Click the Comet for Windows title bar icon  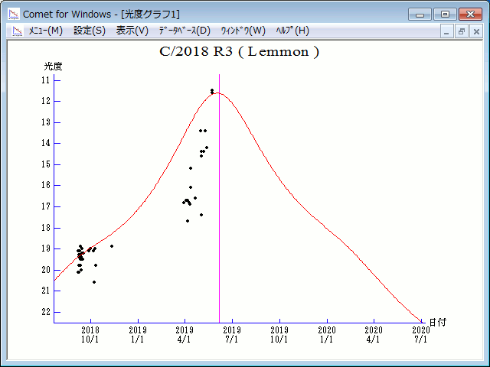13,14
